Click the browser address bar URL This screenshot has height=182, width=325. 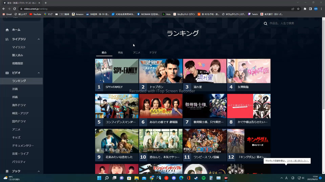point(36,9)
